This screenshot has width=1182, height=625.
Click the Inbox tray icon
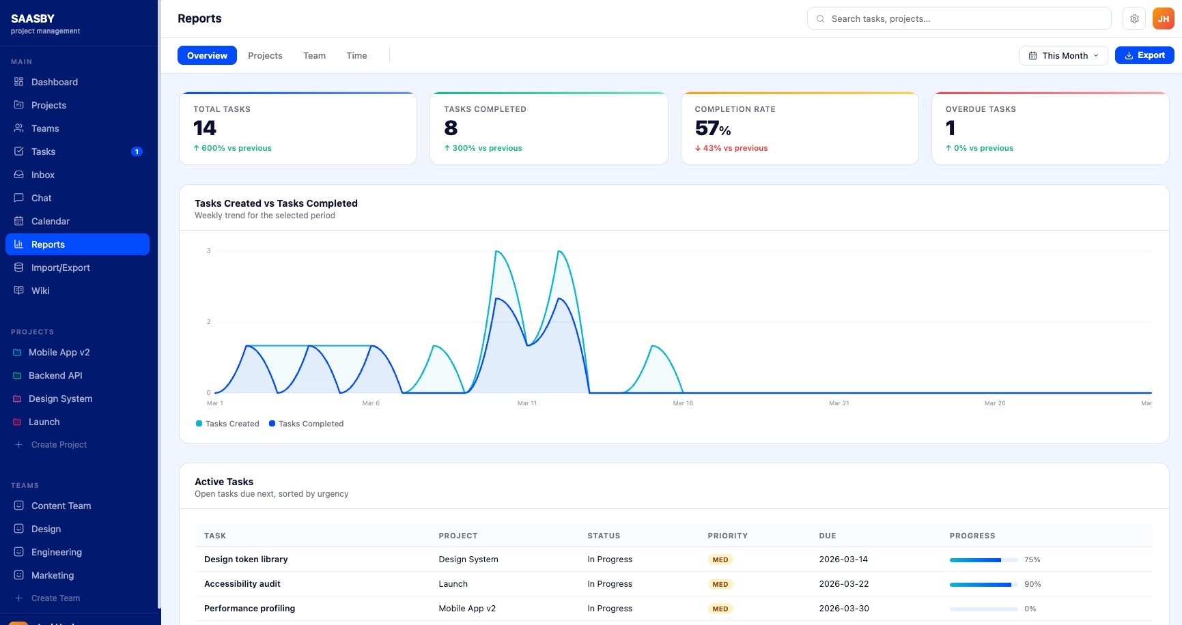19,175
